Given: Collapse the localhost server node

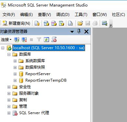Looking at the screenshot, I should coord(3,48).
